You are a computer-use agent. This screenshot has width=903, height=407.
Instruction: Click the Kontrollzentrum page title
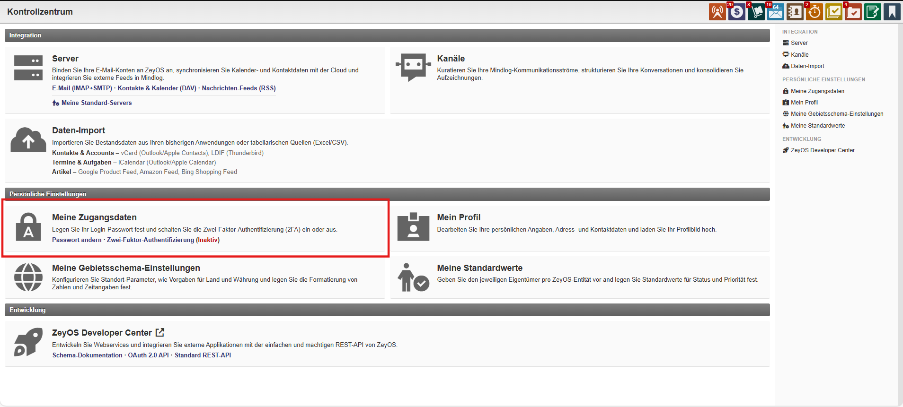click(x=40, y=12)
